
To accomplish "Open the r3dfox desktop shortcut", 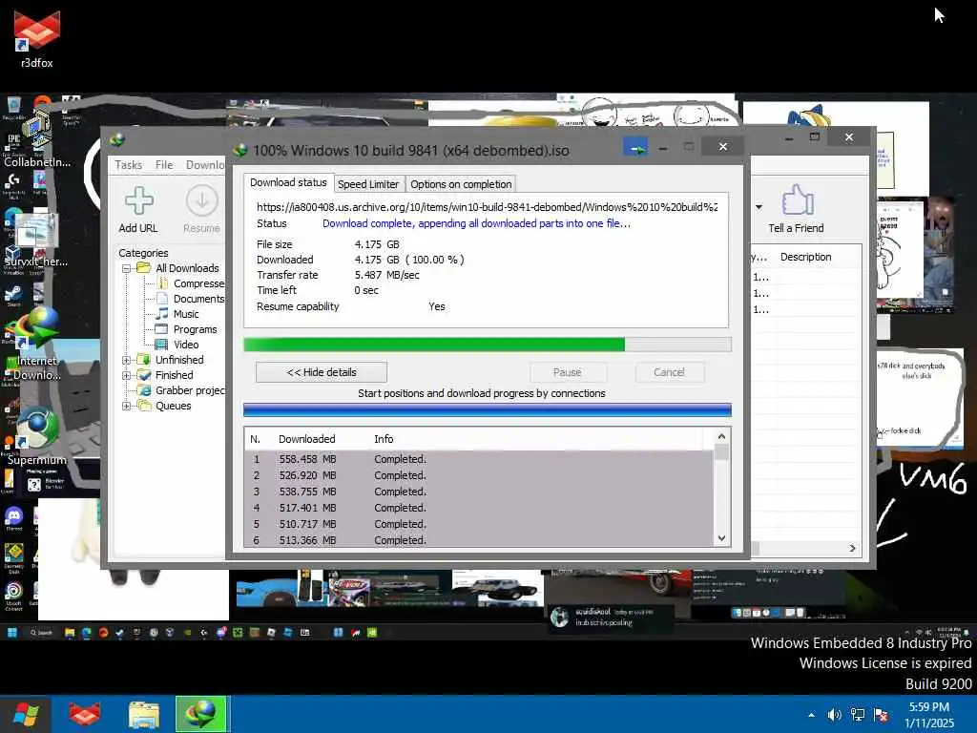I will click(37, 37).
